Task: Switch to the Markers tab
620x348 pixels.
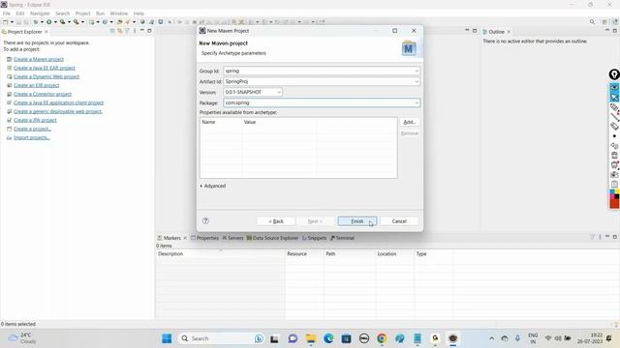Action: [x=171, y=238]
